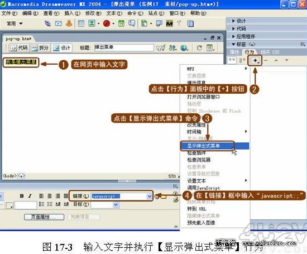
Task: Click the 拆分 split view button
Action: pyautogui.click(x=40, y=47)
